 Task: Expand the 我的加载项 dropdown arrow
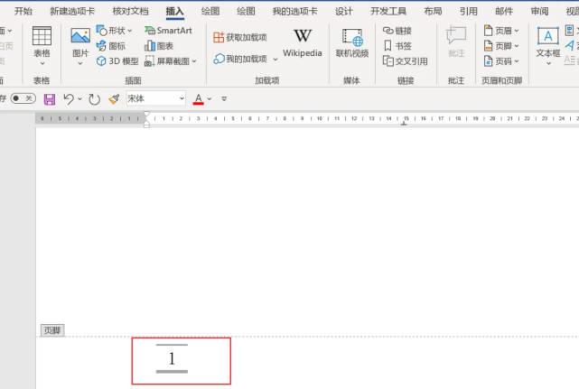coord(275,59)
